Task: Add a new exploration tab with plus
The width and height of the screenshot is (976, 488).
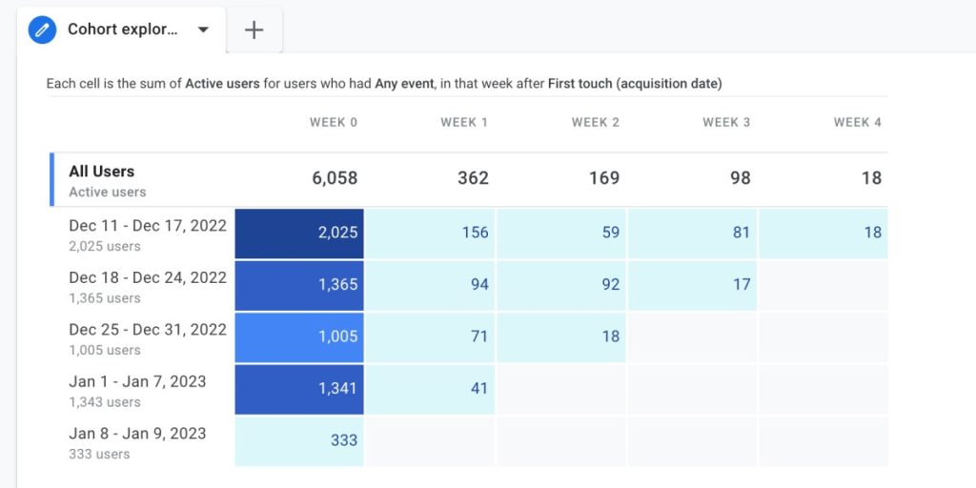Action: (x=254, y=30)
